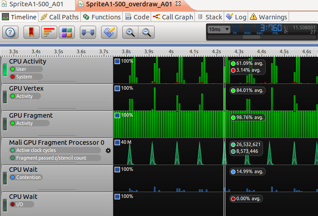Expand the CPU Activity green handle bar
Viewport: 318px width, 216px height.
tap(5, 70)
